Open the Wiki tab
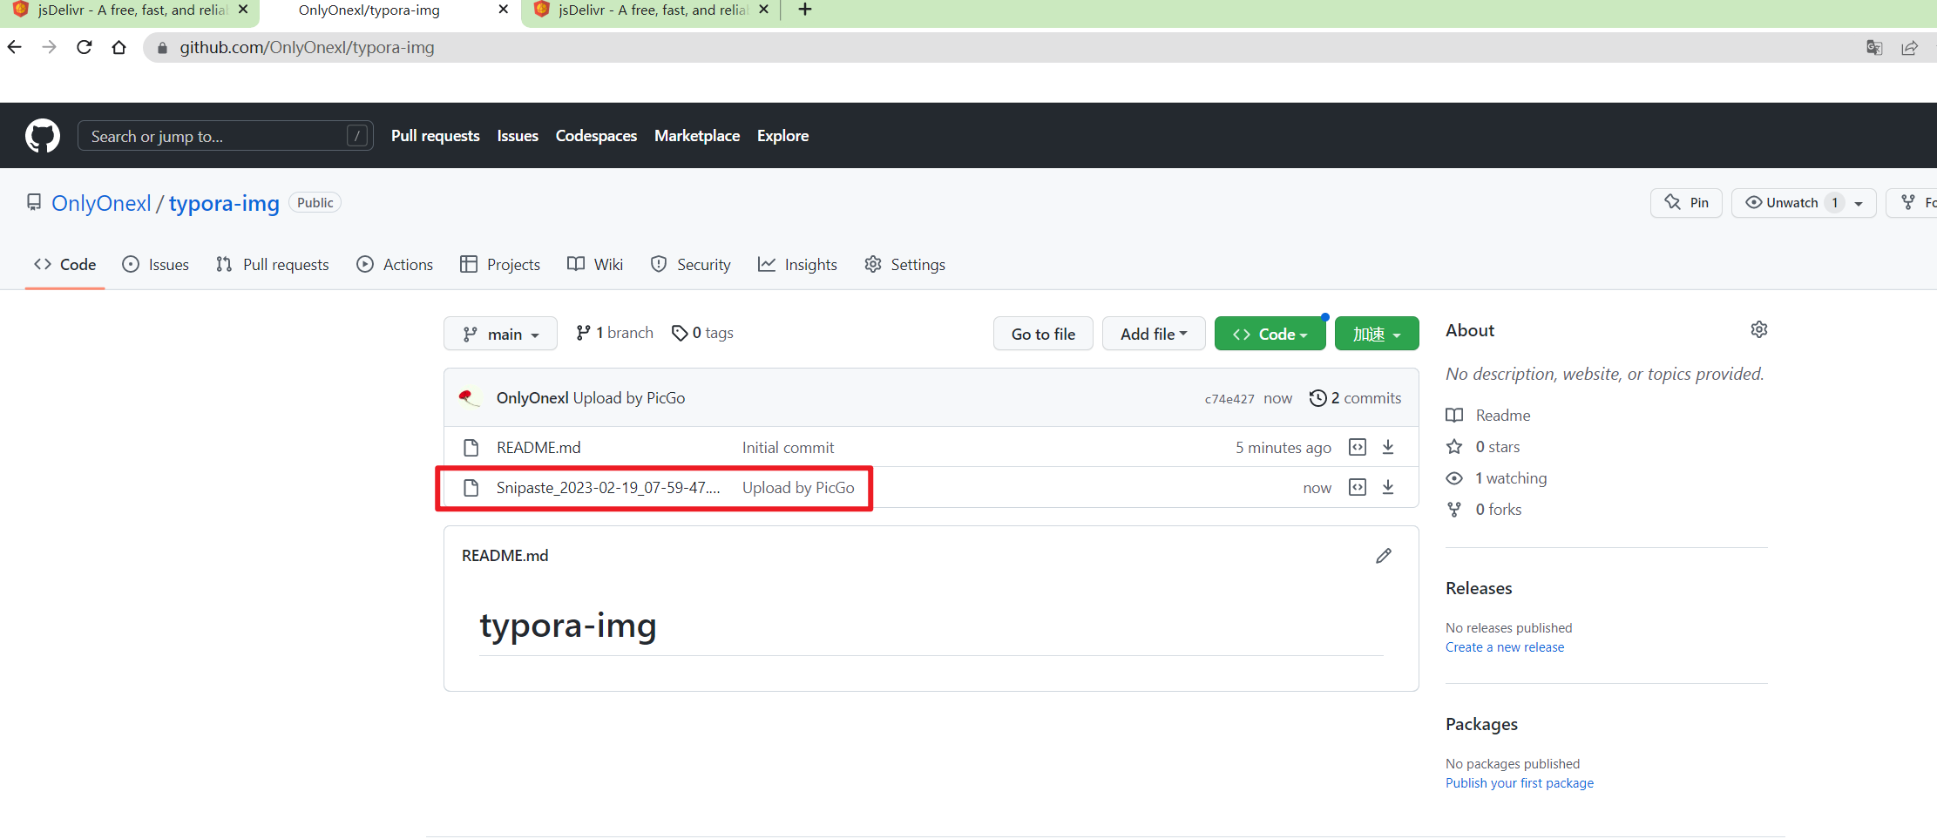The width and height of the screenshot is (1937, 839). (x=595, y=264)
